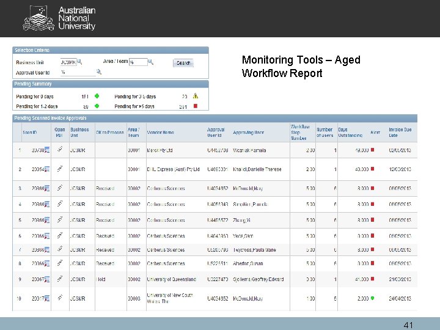Open PDF for University of Queensland row

coord(60,279)
